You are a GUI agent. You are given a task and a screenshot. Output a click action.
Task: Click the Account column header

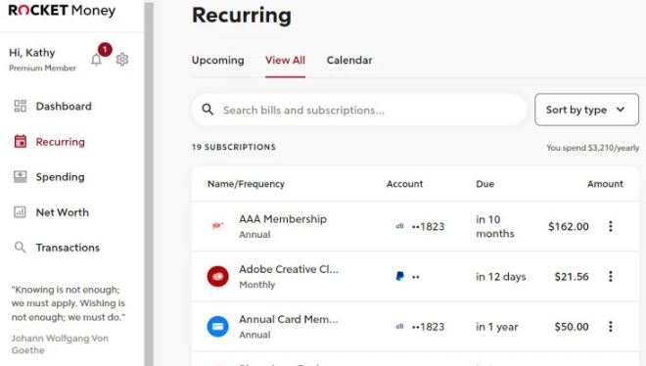[404, 184]
